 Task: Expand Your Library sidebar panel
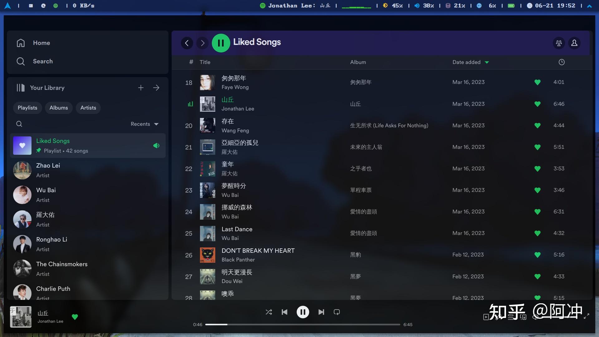156,88
